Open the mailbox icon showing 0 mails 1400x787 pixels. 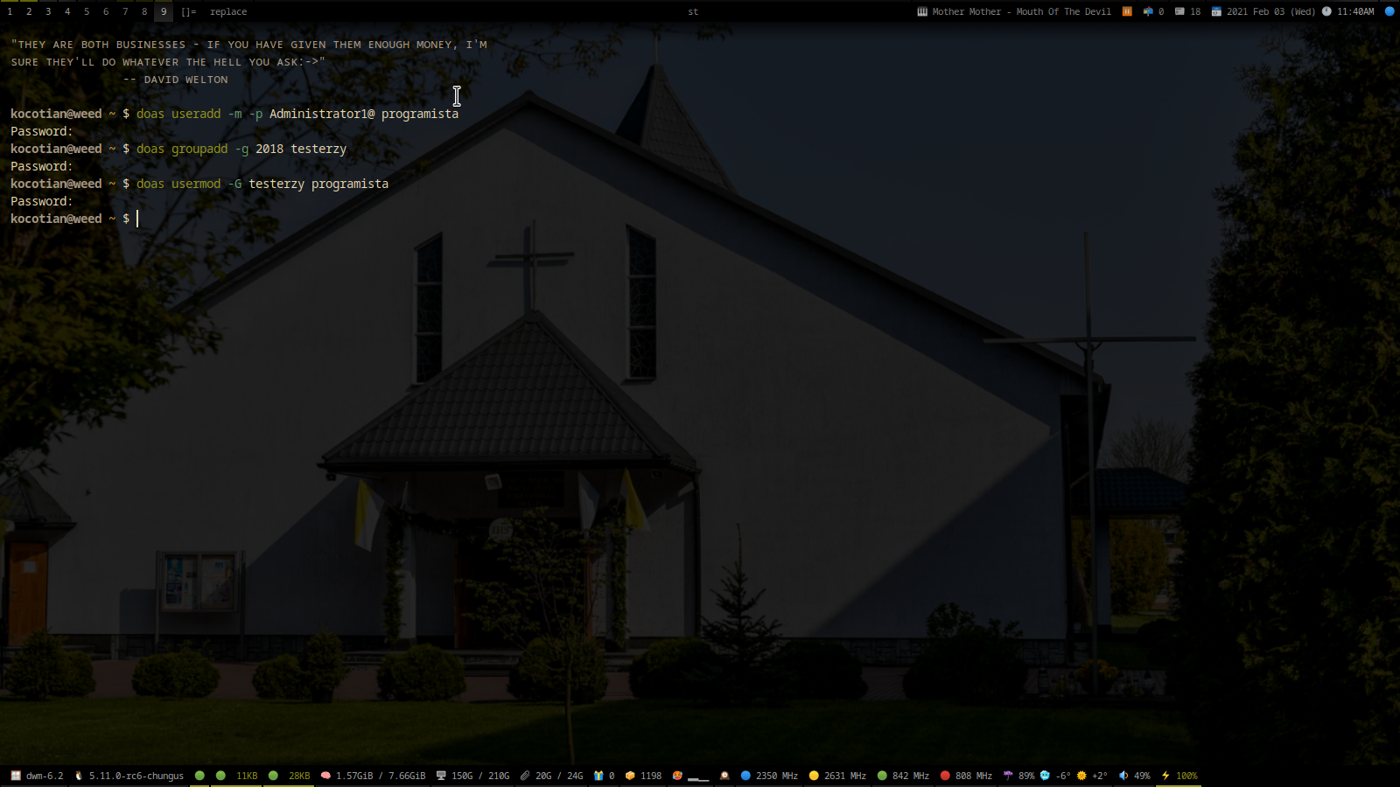[x=1148, y=11]
